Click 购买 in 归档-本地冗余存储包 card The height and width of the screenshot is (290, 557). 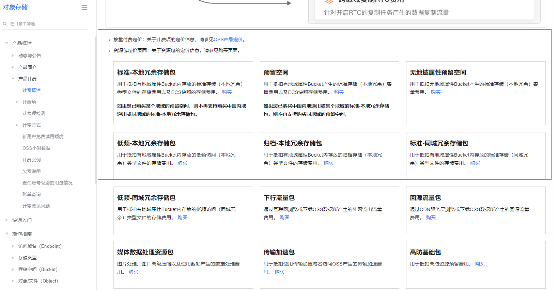tap(329, 163)
